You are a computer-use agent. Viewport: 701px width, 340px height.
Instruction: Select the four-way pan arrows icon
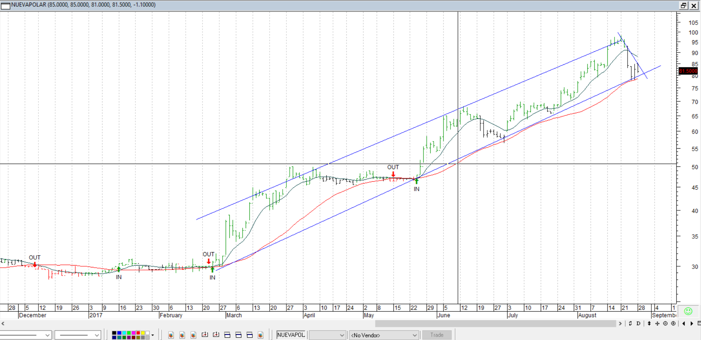tap(657, 324)
